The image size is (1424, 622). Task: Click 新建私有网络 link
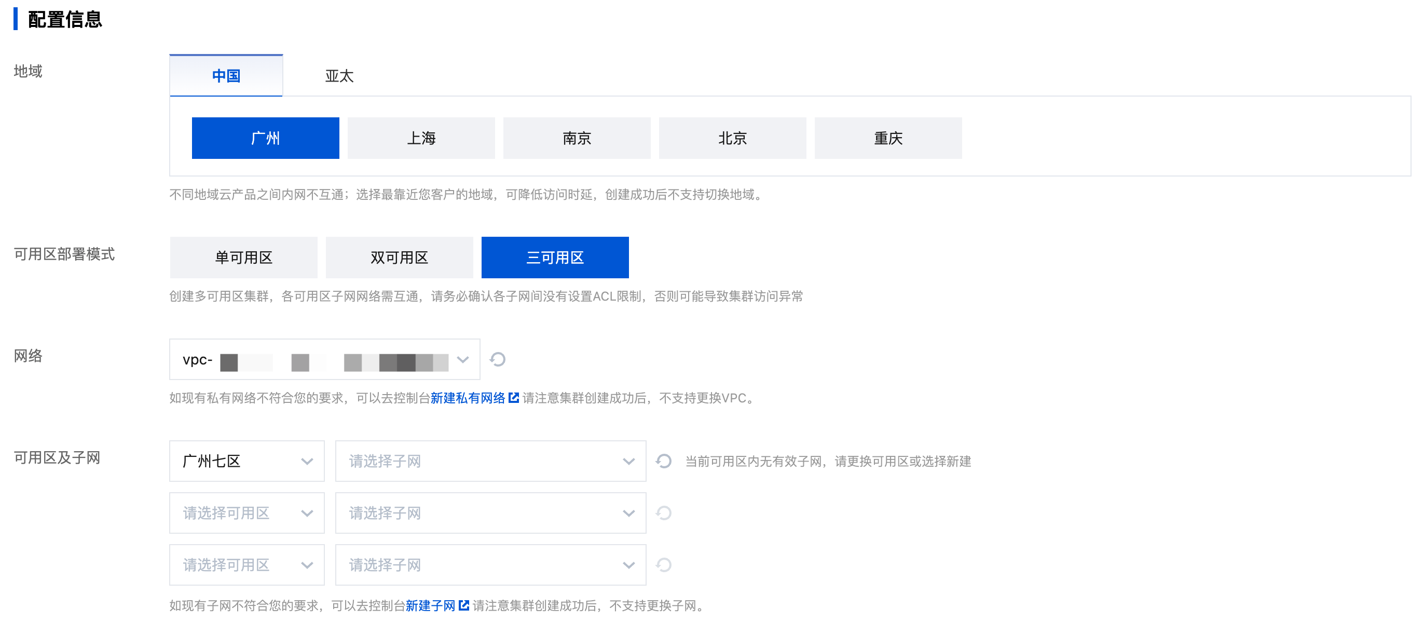[x=468, y=398]
